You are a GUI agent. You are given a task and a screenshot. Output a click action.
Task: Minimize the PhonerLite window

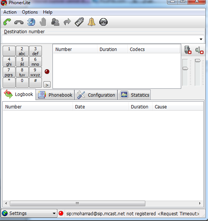[173, 2]
